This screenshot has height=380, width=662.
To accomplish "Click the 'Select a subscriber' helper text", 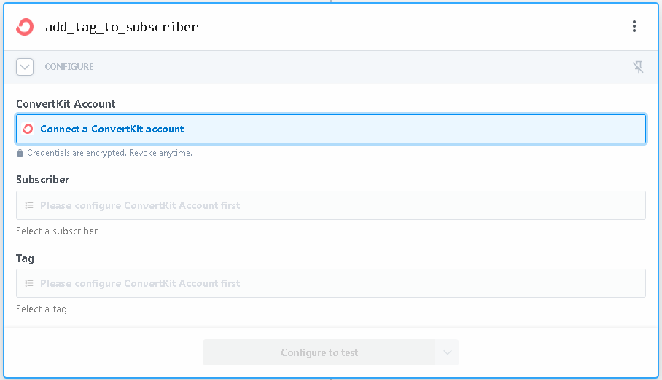I will [57, 231].
